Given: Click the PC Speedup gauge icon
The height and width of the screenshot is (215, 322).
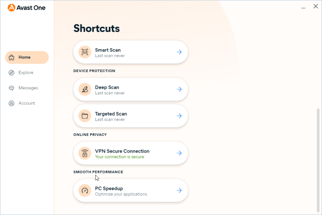Looking at the screenshot, I should [x=85, y=191].
